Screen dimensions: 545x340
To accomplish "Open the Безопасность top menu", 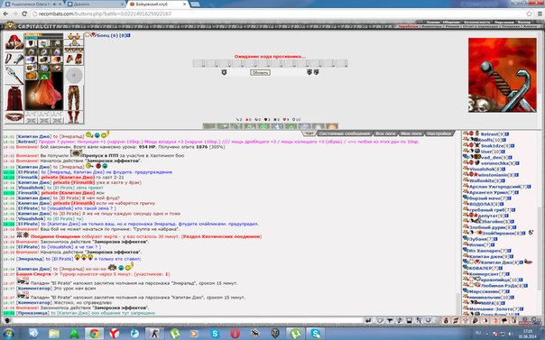I will click(x=476, y=22).
